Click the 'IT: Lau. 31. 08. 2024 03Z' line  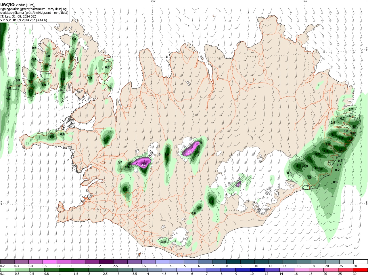pos(18,16)
